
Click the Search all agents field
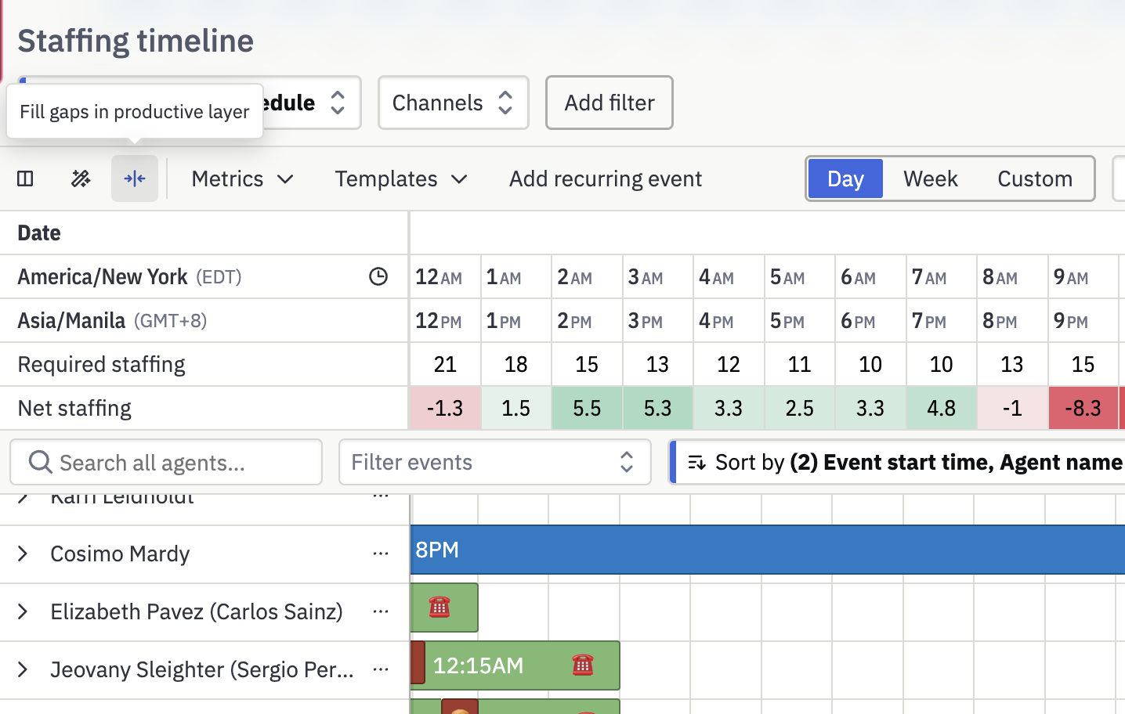click(166, 462)
